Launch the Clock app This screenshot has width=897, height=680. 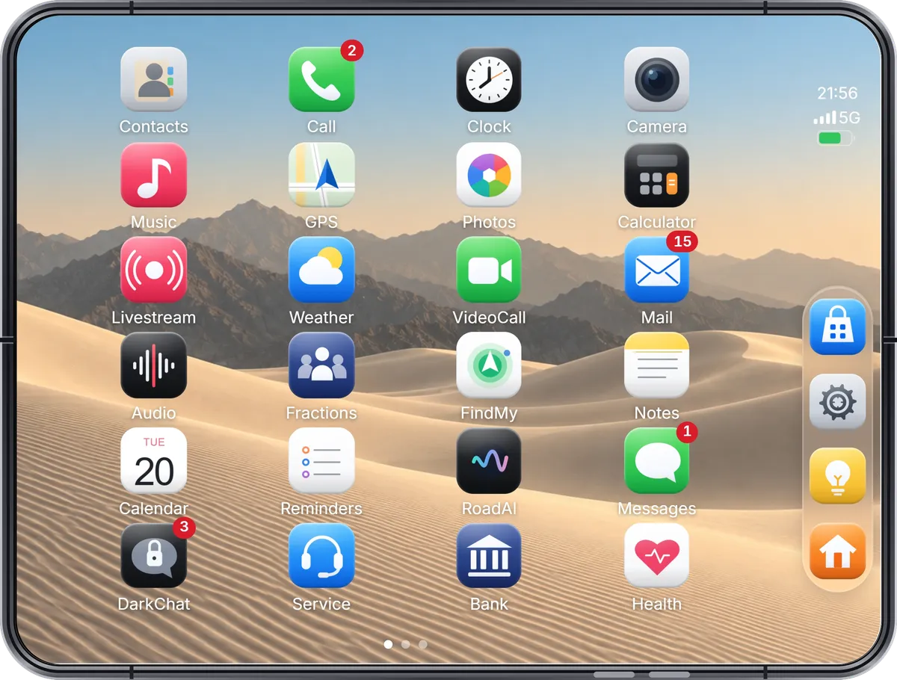coord(489,80)
